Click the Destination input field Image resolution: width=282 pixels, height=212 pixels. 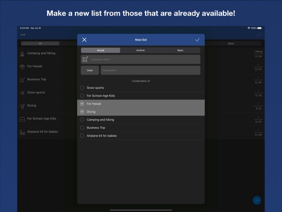click(150, 70)
